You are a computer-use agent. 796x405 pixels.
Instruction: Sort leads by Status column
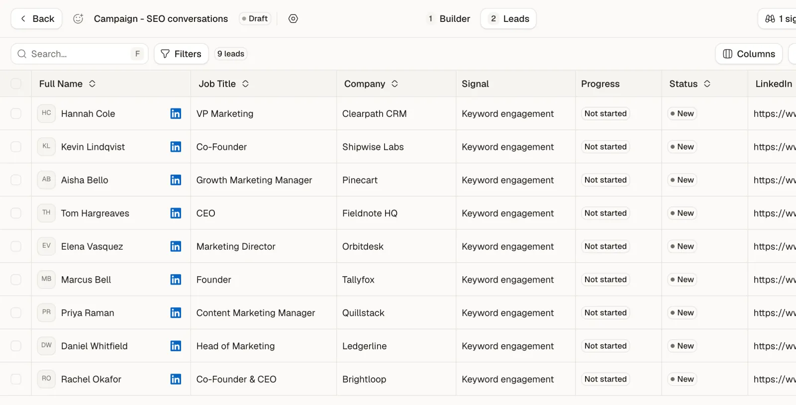[707, 84]
